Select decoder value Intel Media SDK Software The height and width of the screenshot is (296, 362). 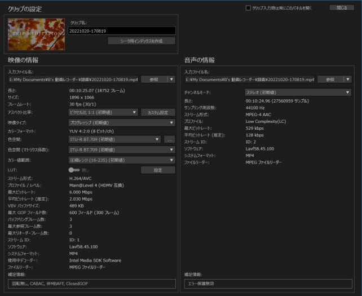95,260
